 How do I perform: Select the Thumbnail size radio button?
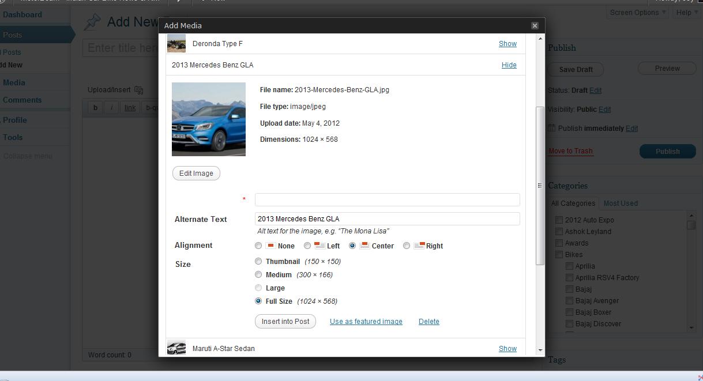[258, 261]
